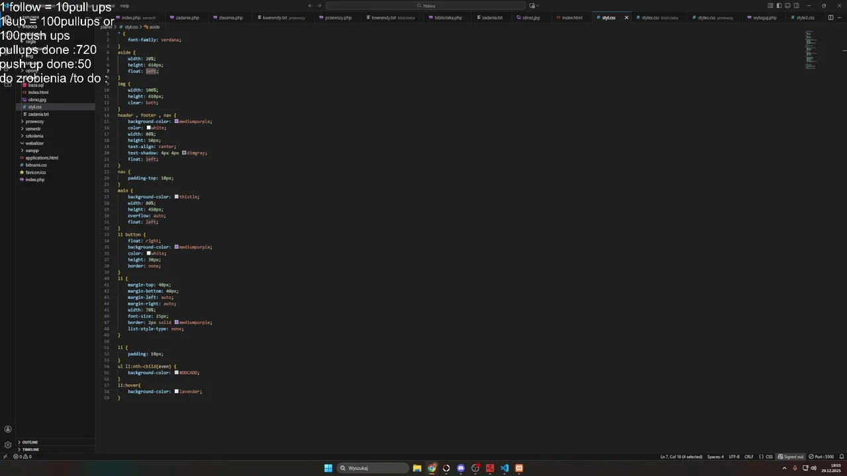Click the htdocs command center search box
The image size is (847, 476).
(x=425, y=6)
